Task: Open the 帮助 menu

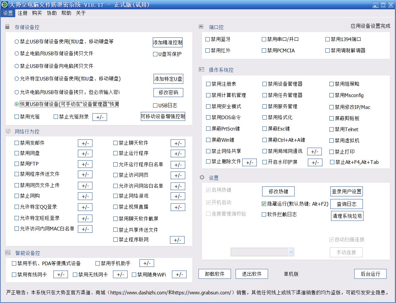Action: (66, 13)
